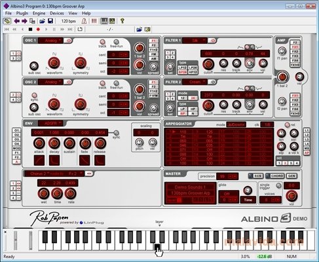Image resolution: width=319 pixels, height=262 pixels.
Task: Toggle OSC 1 free-run button
Action: pyautogui.click(x=116, y=42)
